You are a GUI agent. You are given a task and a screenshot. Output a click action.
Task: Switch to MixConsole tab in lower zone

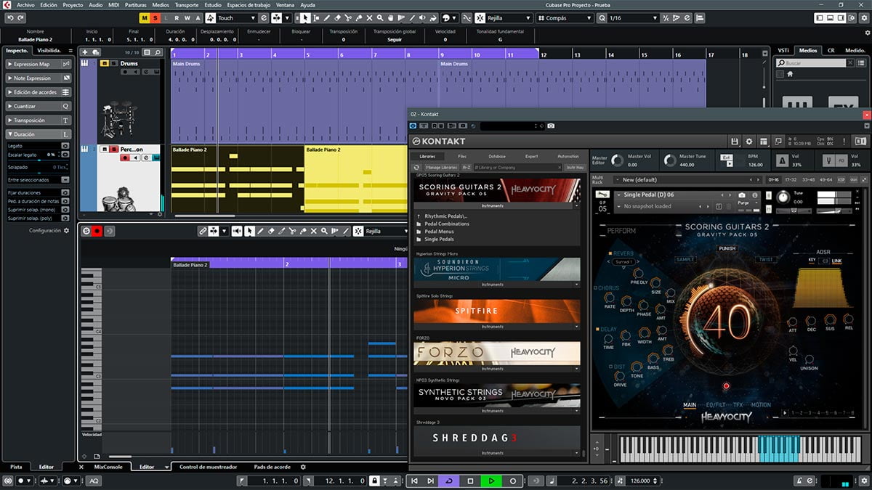click(109, 467)
